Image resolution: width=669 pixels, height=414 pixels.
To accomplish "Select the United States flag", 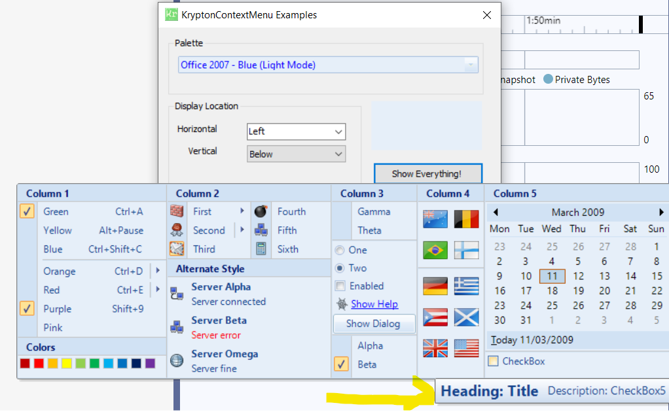I will (x=466, y=349).
